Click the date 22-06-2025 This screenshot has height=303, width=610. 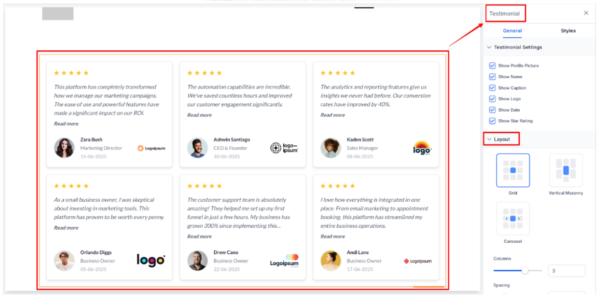coord(227,270)
